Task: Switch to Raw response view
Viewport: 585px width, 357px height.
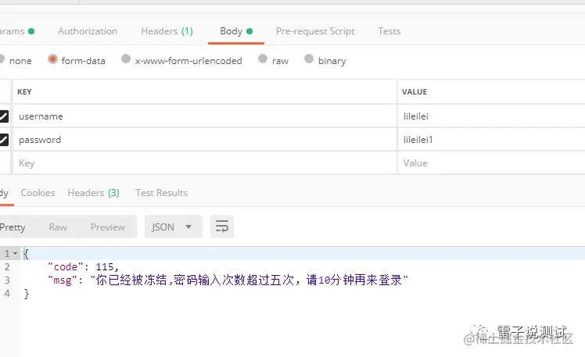Action: pos(58,227)
